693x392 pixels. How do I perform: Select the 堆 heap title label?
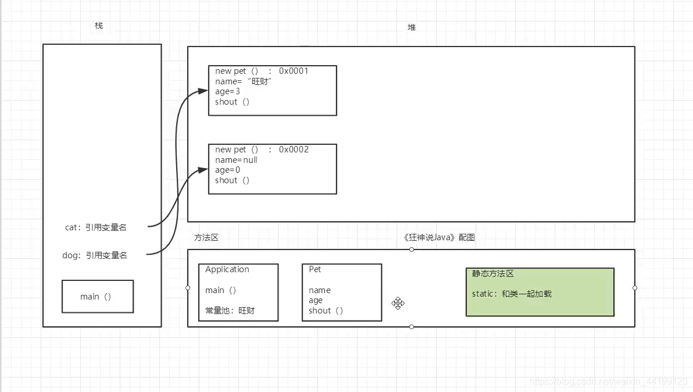tap(412, 27)
